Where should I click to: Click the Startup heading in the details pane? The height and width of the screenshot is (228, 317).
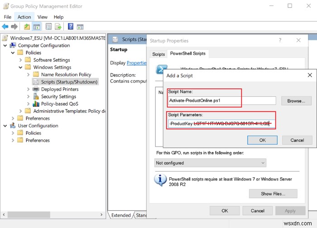pos(119,49)
